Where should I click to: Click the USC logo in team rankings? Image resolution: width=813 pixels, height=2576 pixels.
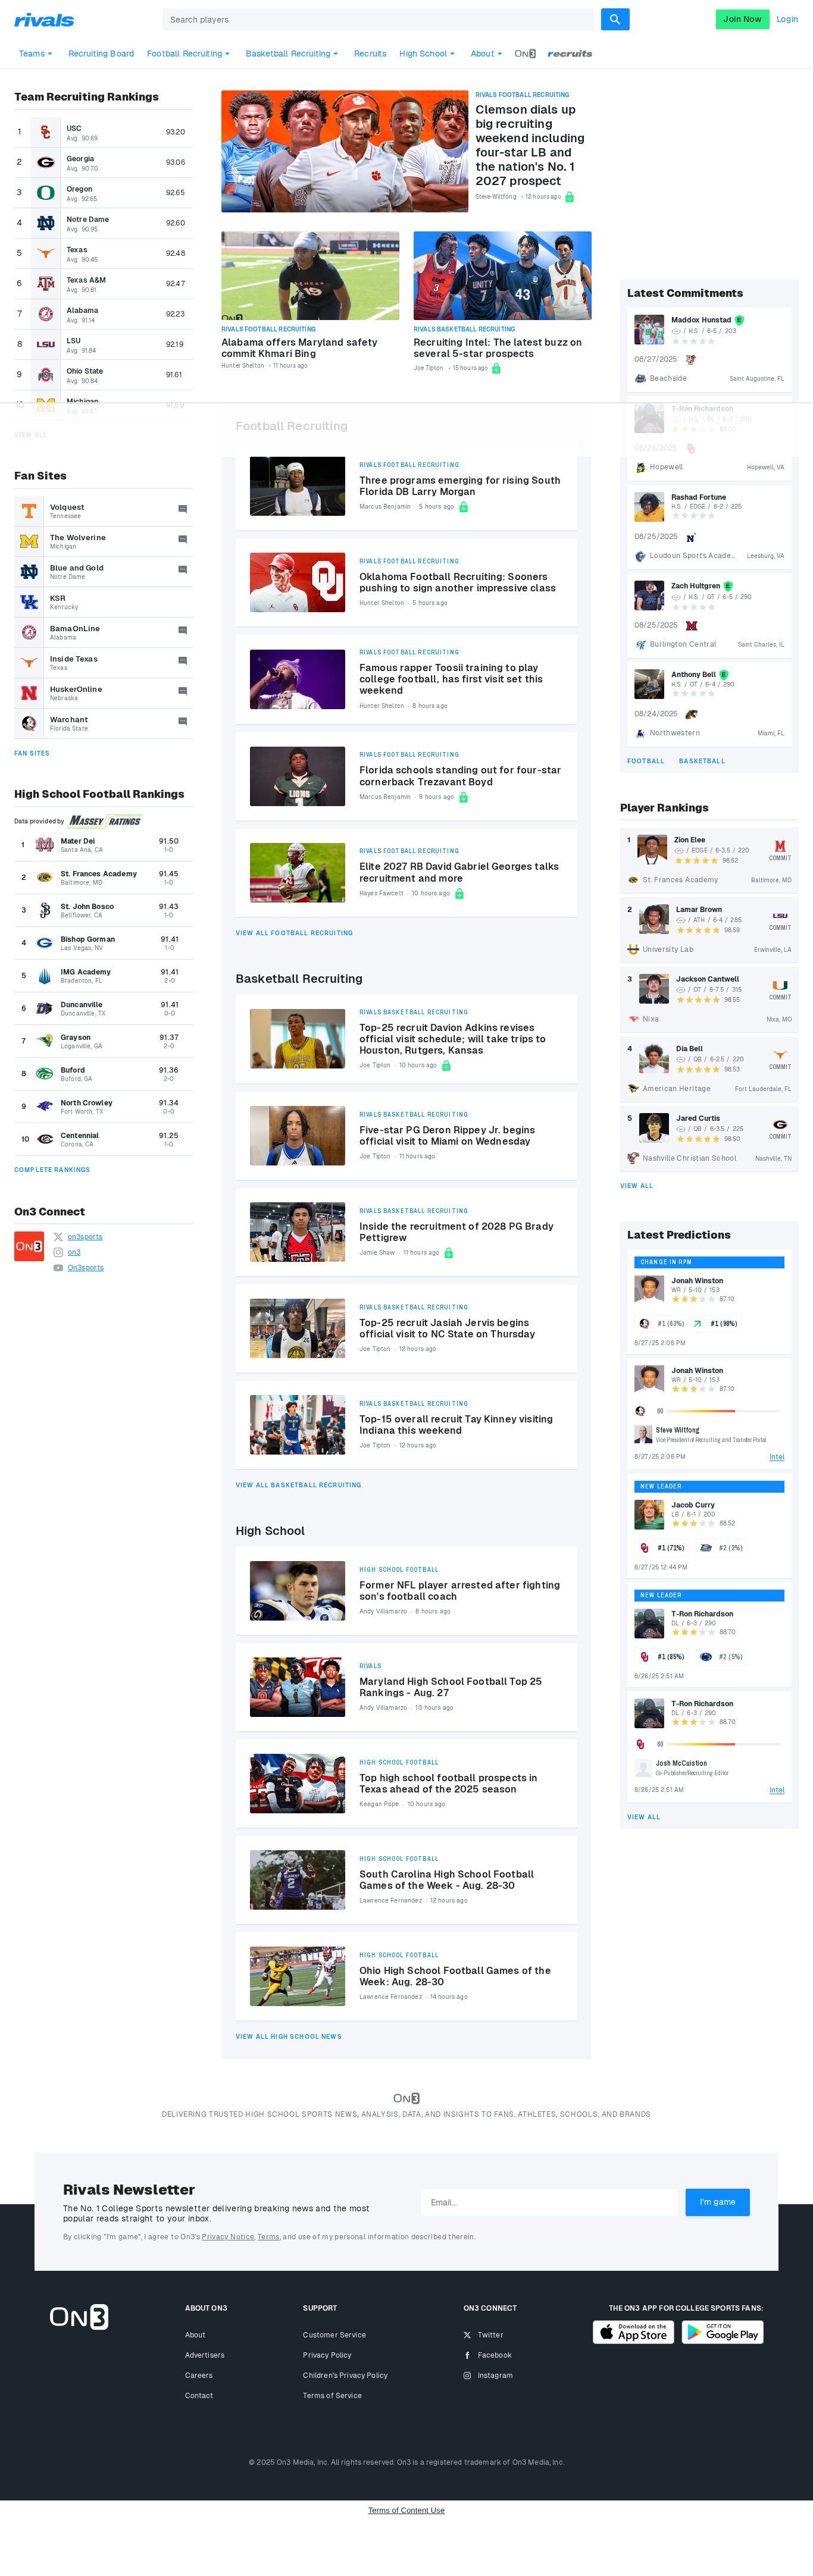pos(46,132)
